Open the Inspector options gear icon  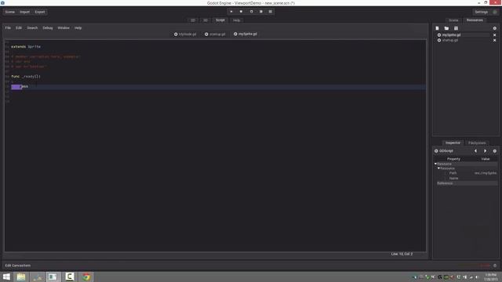(x=495, y=151)
